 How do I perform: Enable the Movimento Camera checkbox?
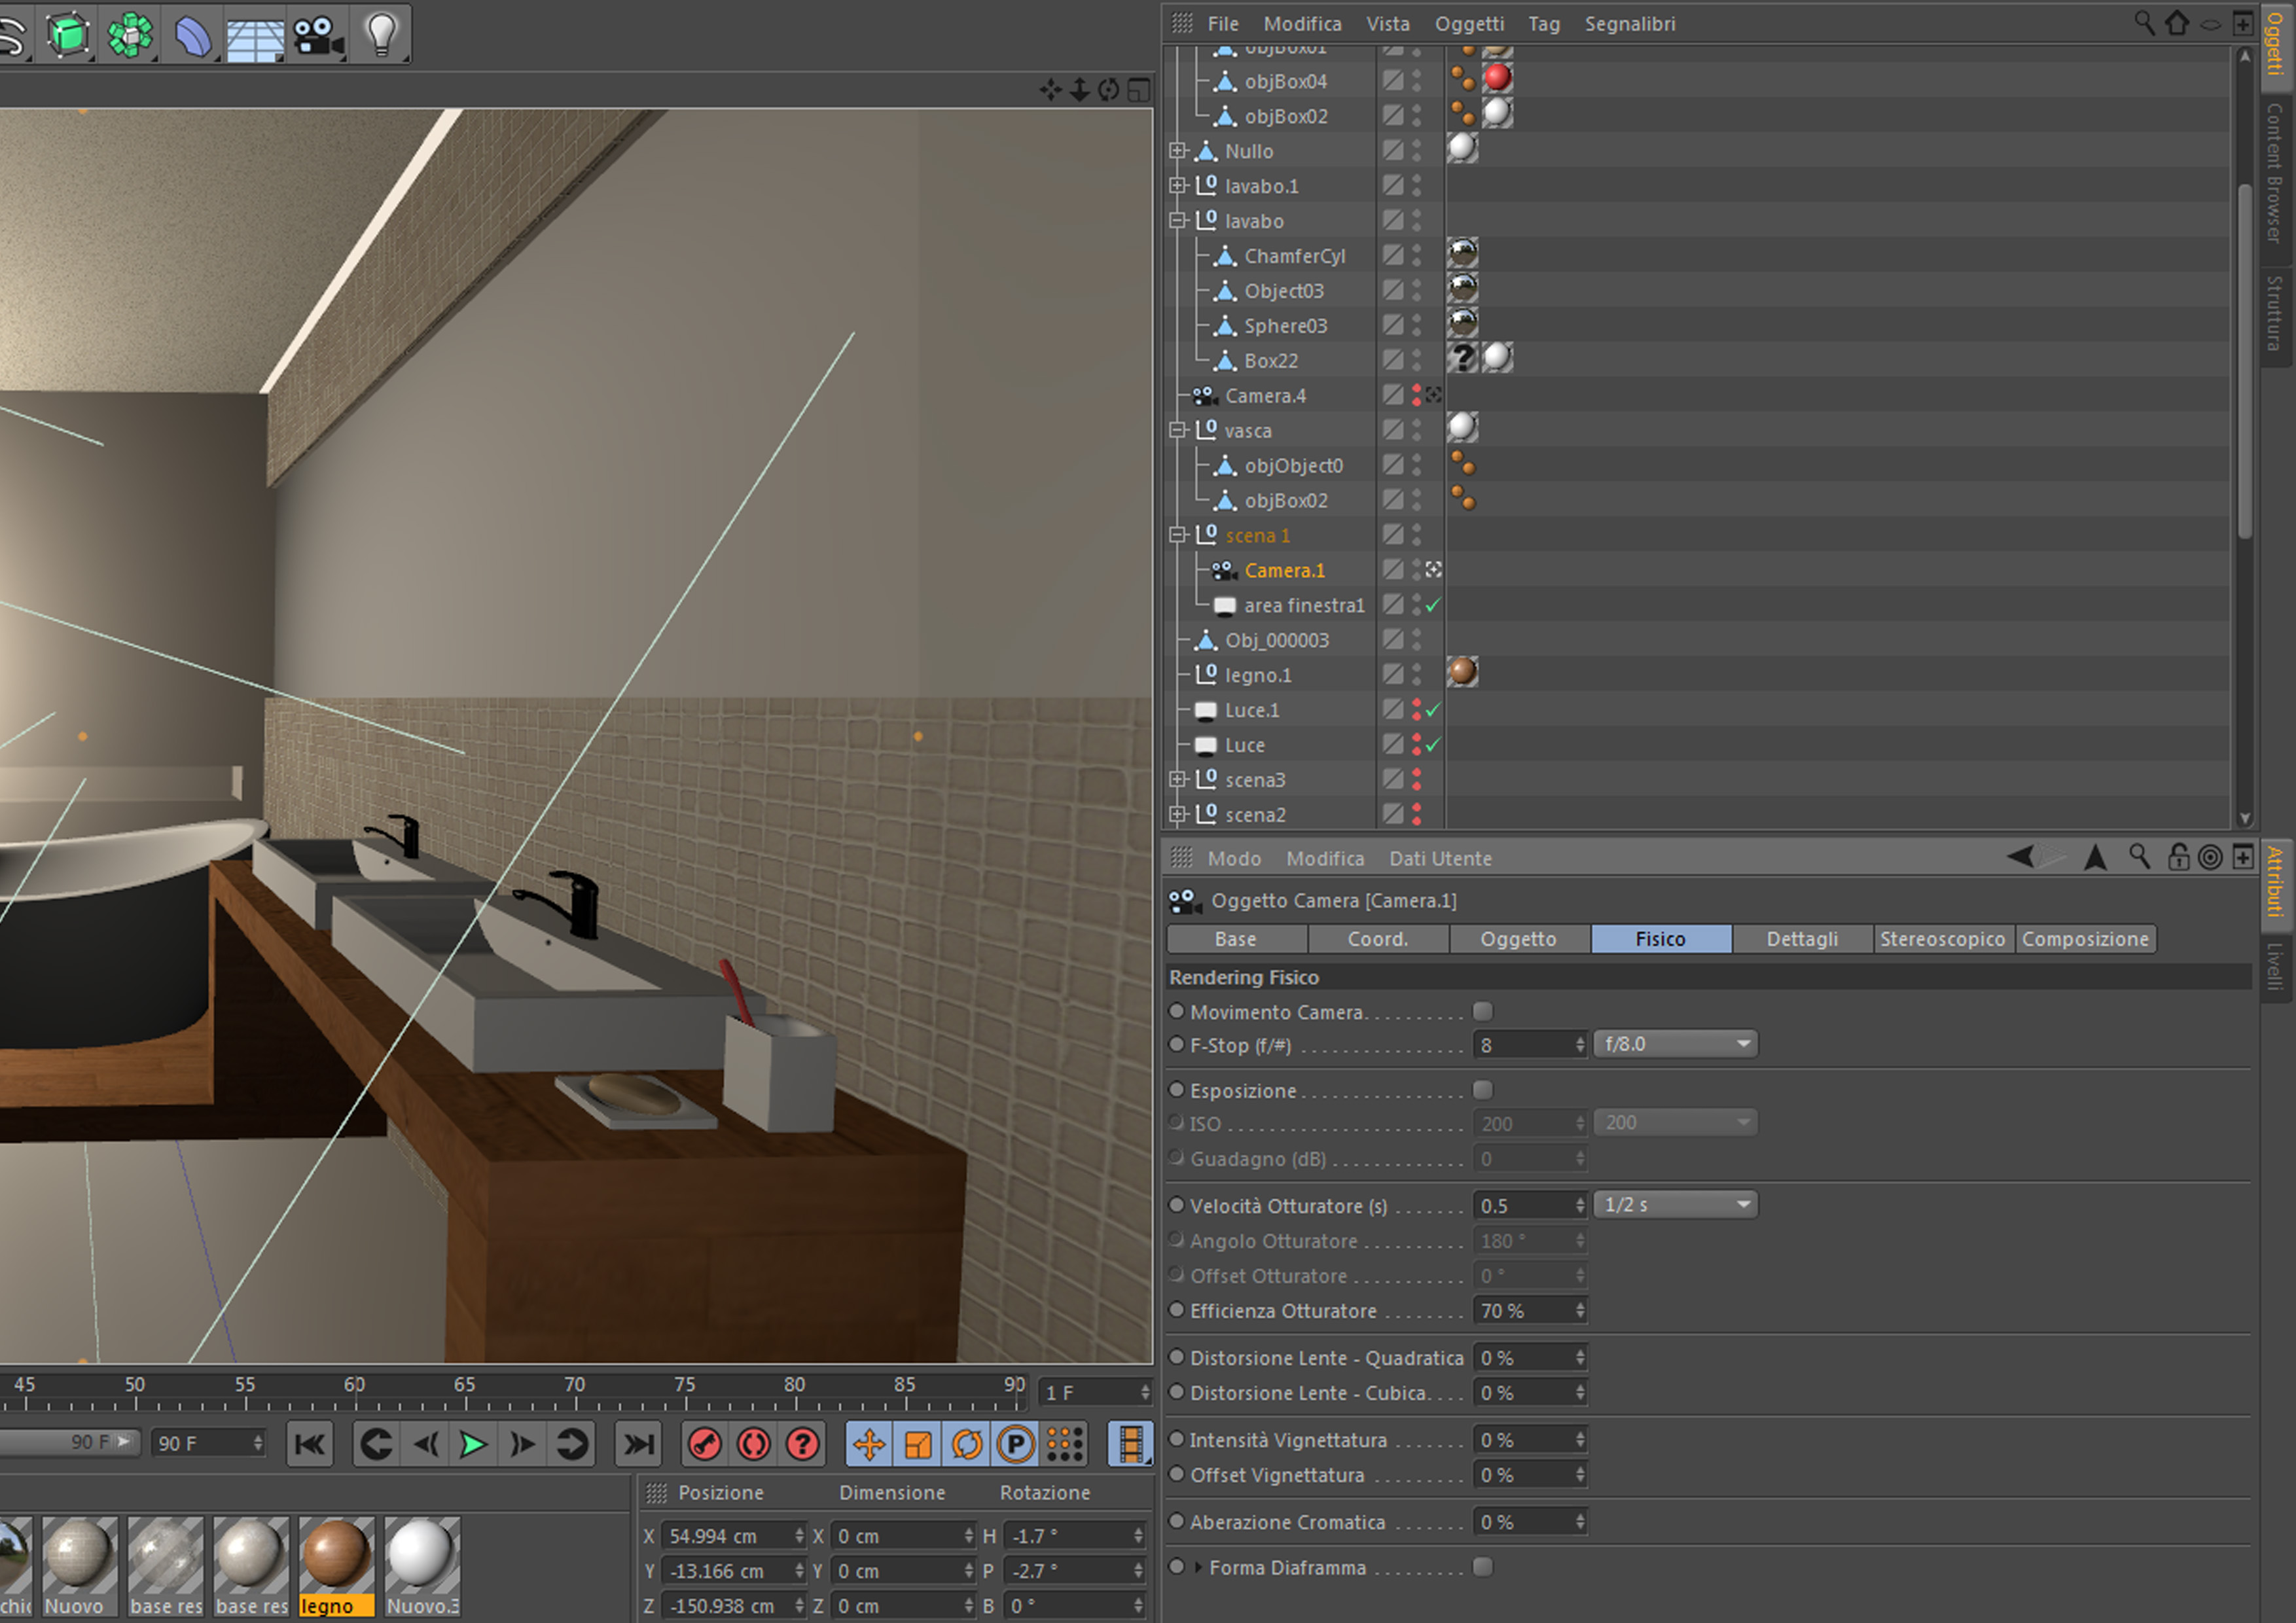(x=1483, y=1011)
